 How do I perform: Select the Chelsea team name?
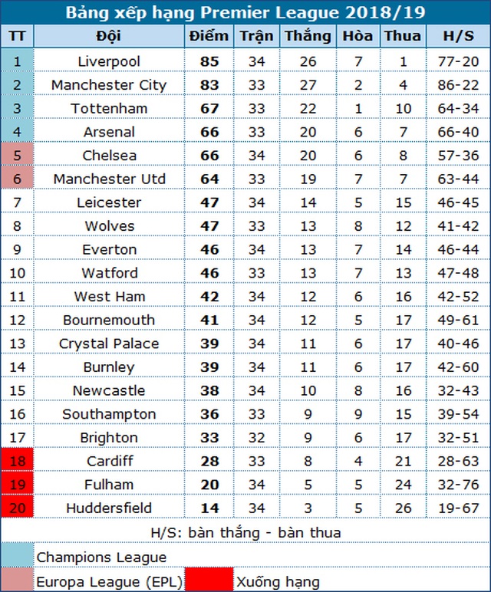(x=108, y=155)
